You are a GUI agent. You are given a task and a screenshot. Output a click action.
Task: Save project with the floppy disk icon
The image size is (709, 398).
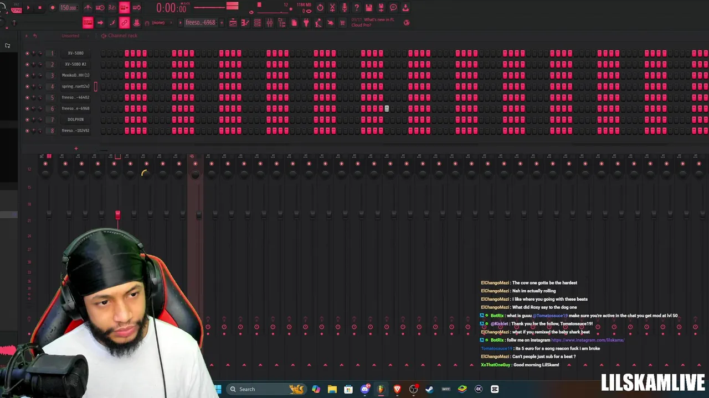pyautogui.click(x=369, y=8)
